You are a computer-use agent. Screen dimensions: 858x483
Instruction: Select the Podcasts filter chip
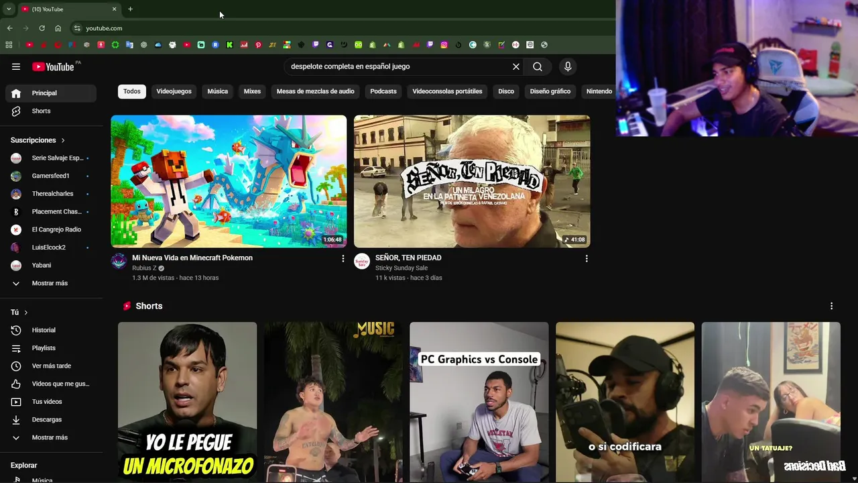pyautogui.click(x=383, y=91)
